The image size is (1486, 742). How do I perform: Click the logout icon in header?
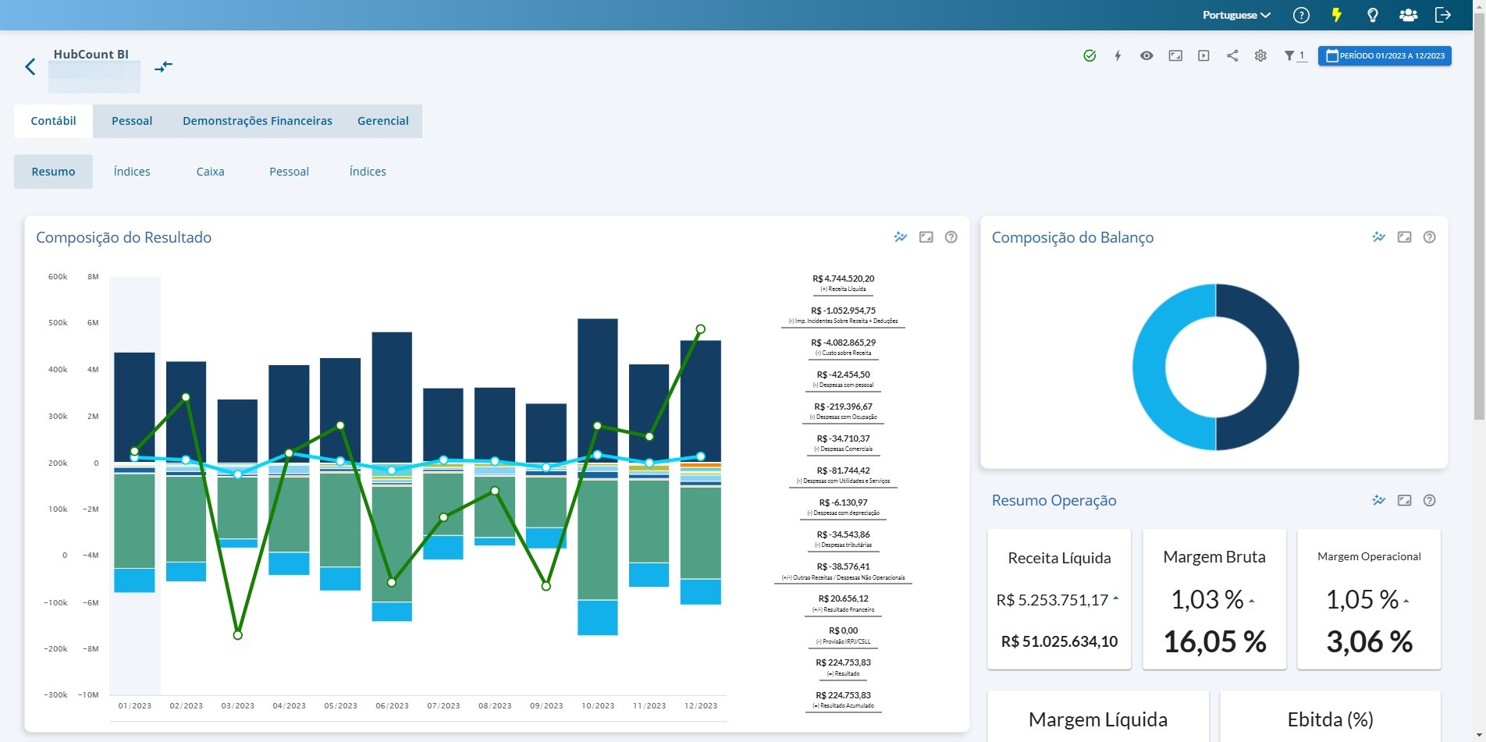(1443, 15)
